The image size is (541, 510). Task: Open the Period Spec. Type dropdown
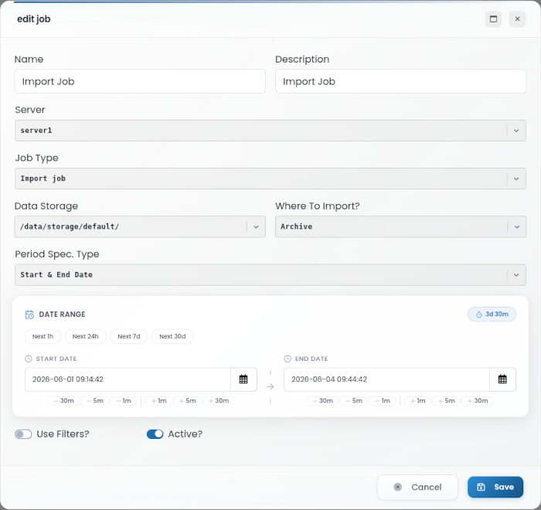coord(270,274)
